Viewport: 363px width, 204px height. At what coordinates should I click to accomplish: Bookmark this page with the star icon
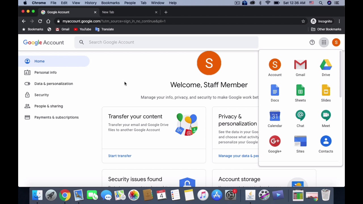303,21
